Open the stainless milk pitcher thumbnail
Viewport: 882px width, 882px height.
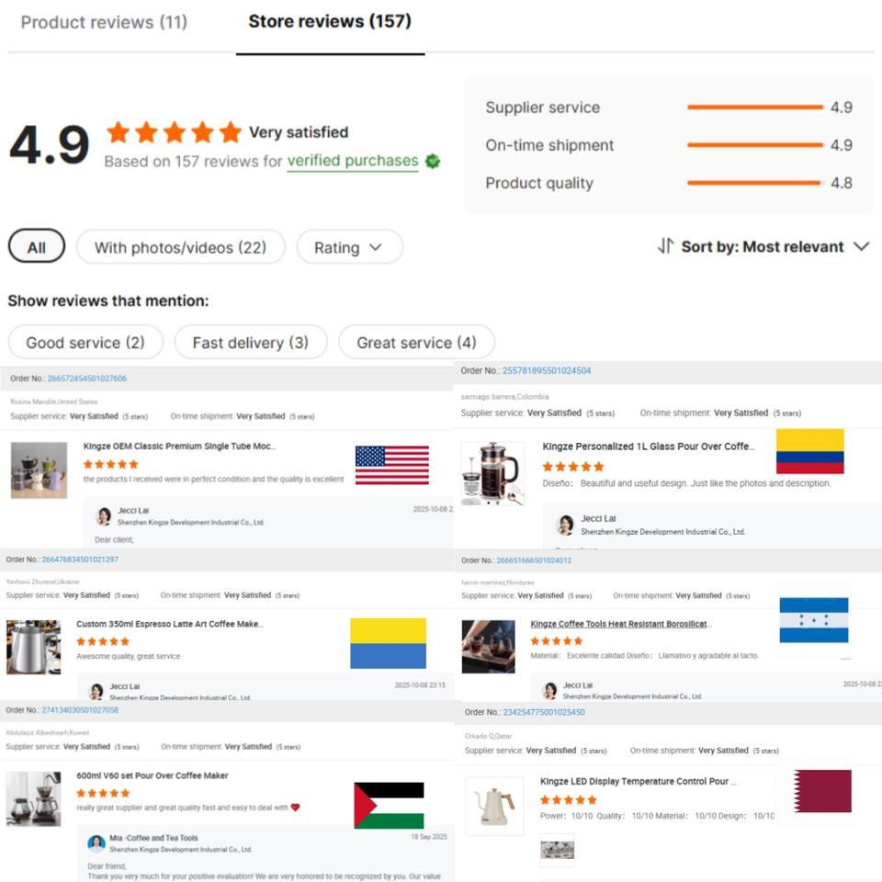point(33,648)
